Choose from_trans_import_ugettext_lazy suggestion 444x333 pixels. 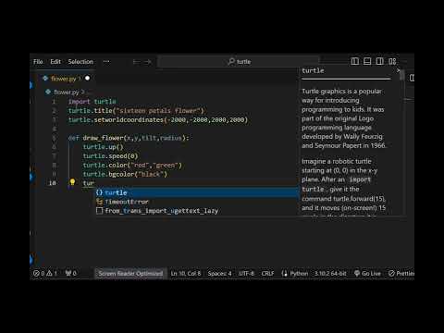[x=197, y=211]
